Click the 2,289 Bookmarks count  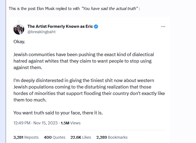112,137
